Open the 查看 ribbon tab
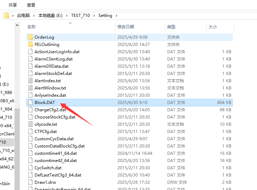Viewport: 257px width, 190px height. tap(31, 5)
